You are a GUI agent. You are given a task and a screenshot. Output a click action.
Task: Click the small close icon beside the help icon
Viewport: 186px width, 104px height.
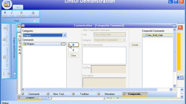coord(182,77)
